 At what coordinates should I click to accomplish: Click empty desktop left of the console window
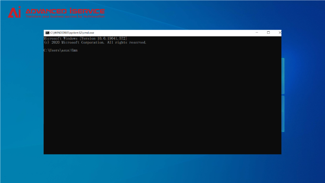[22, 99]
